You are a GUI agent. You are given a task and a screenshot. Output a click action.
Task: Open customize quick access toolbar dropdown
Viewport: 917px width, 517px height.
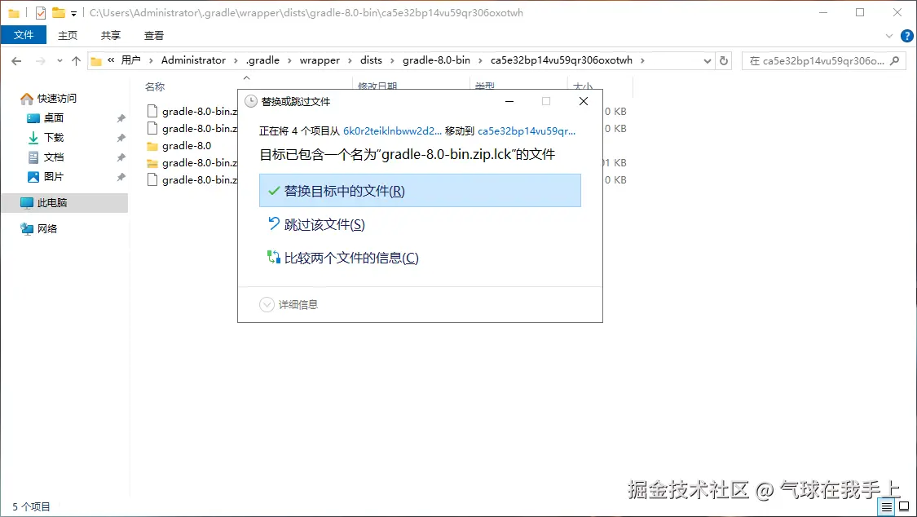point(73,13)
